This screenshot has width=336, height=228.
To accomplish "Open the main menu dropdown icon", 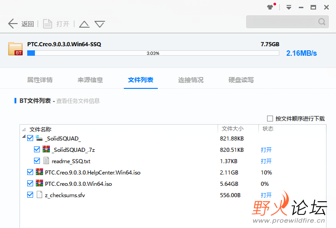I will (289, 8).
